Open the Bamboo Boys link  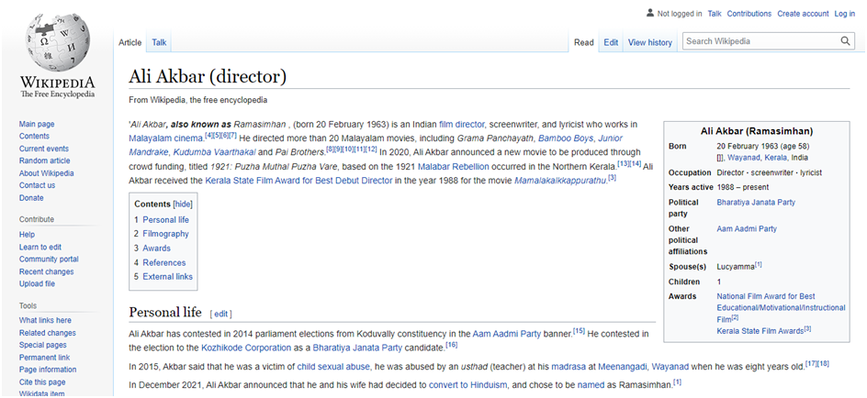click(567, 138)
